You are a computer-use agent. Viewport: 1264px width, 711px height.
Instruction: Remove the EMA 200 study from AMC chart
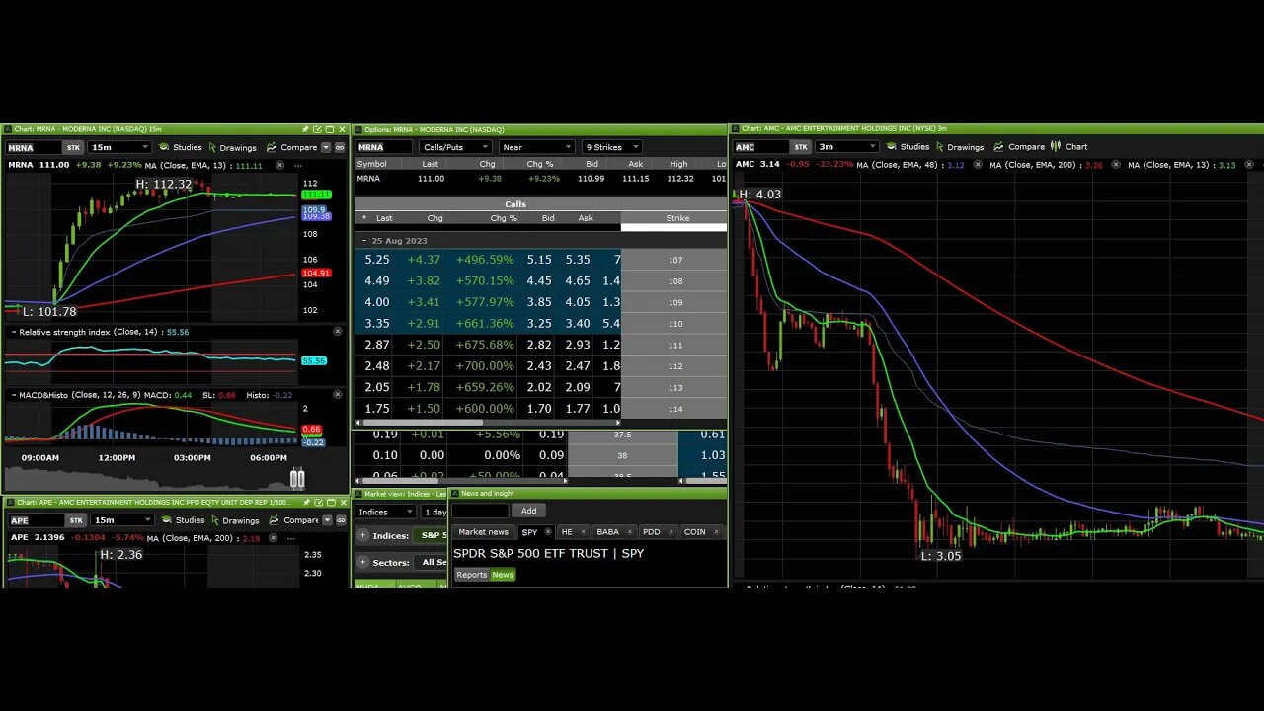pos(1116,165)
